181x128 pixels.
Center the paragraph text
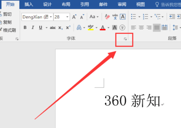click(x=141, y=28)
